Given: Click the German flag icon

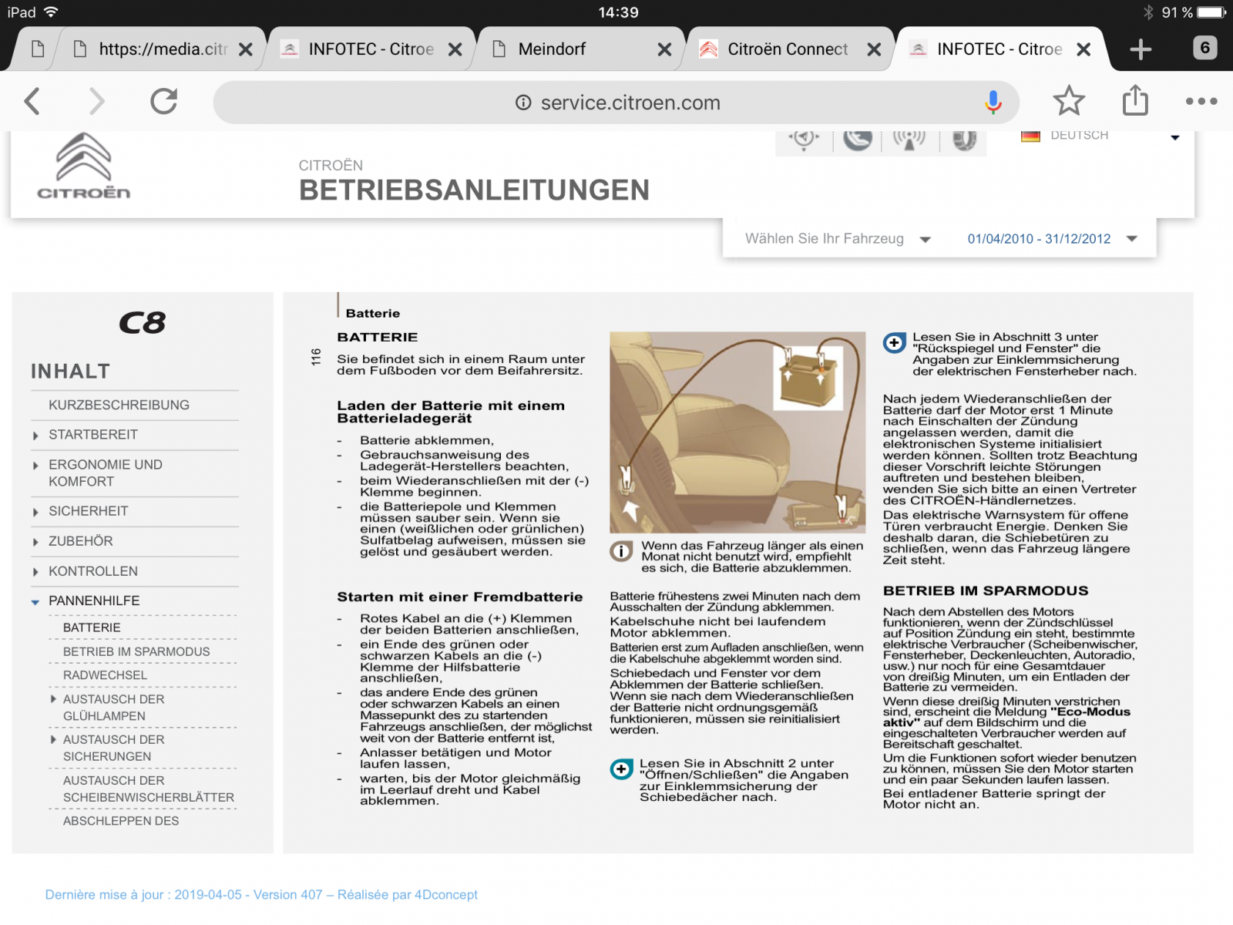Looking at the screenshot, I should tap(1030, 136).
